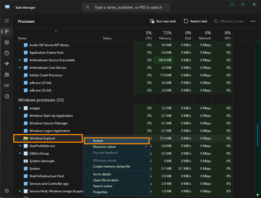This screenshot has width=261, height=198.
Task: Click the Windows processes (53) group header
Action: coord(41,100)
